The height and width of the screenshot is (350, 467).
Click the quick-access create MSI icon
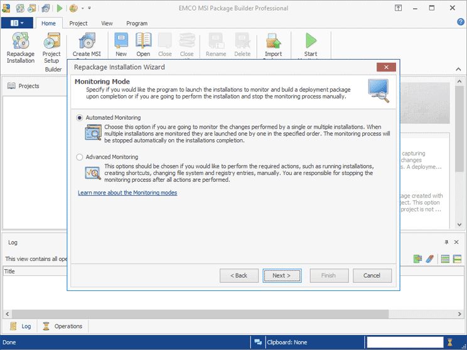click(x=46, y=8)
